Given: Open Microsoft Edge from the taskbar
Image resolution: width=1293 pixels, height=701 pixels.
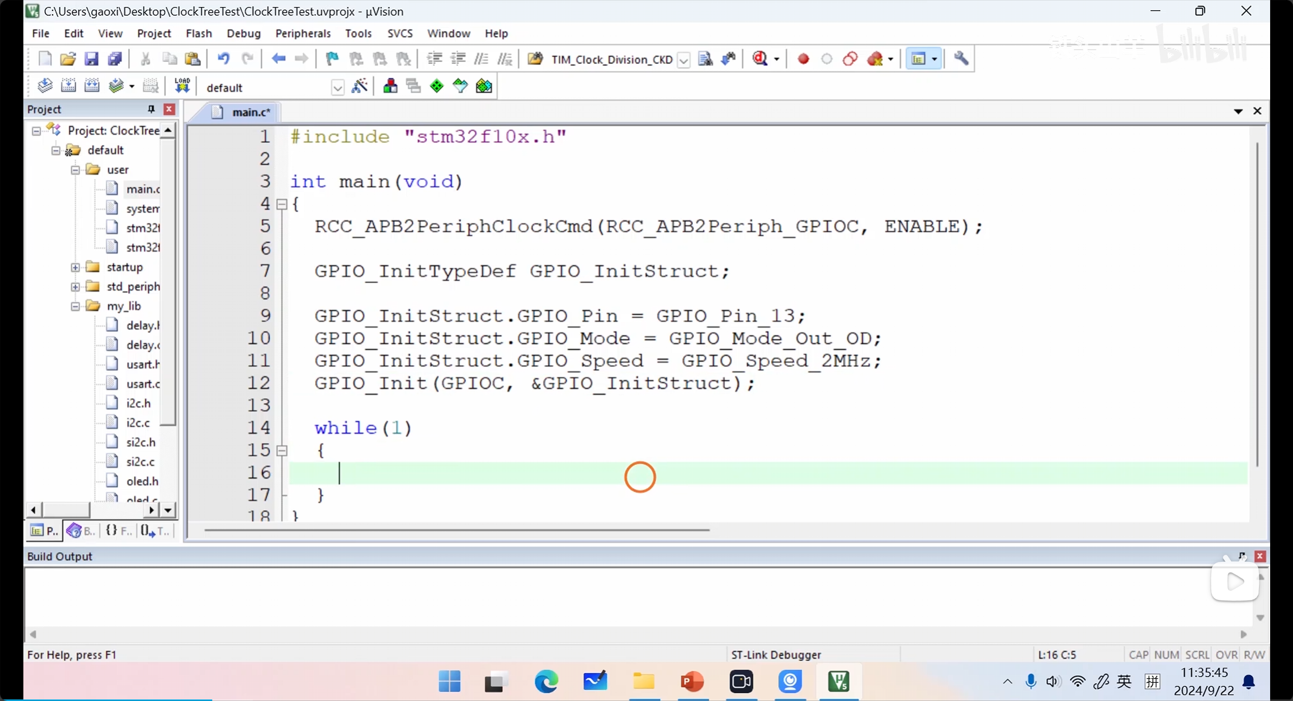Looking at the screenshot, I should (x=546, y=681).
